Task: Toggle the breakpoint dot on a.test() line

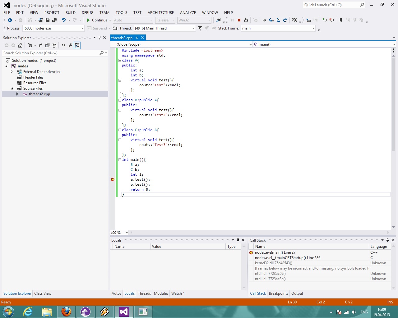Action: (x=113, y=179)
